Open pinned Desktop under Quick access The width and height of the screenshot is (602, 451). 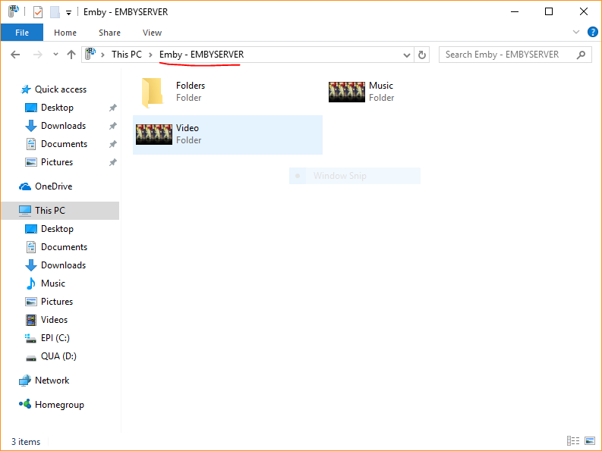[57, 108]
